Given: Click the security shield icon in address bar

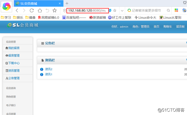Looking at the screenshot, I should (x=65, y=11).
